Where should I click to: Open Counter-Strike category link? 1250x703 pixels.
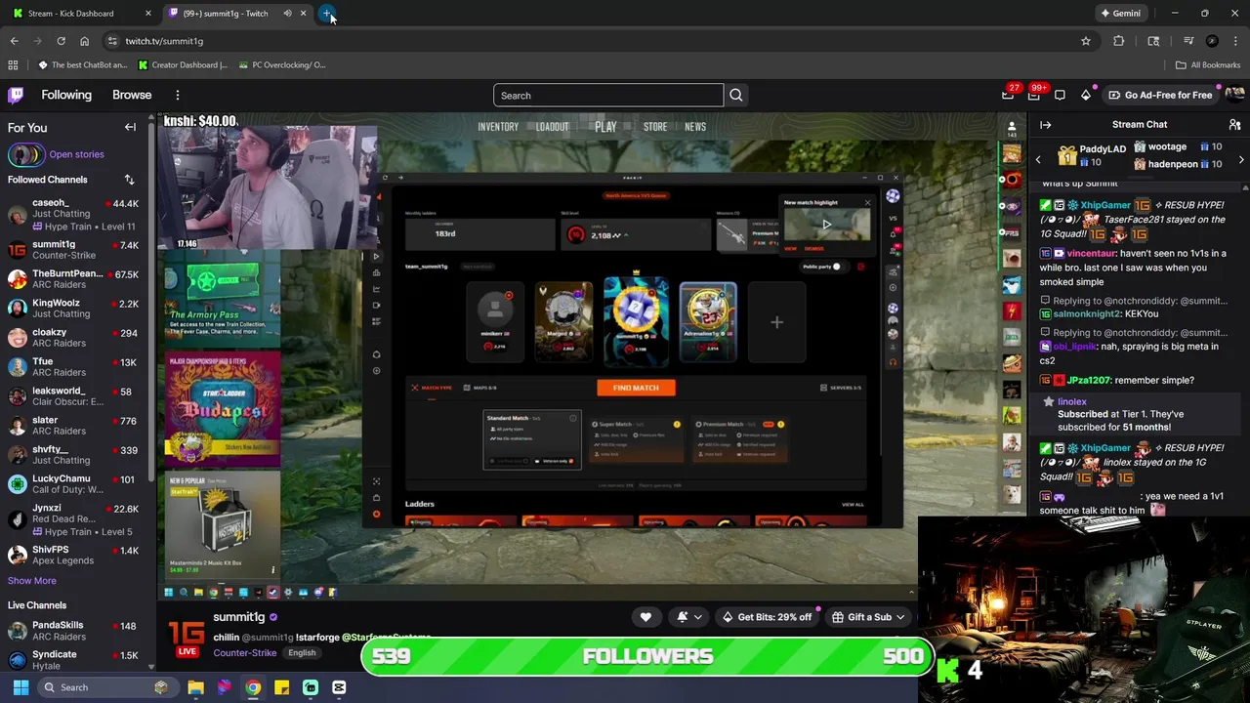click(244, 652)
